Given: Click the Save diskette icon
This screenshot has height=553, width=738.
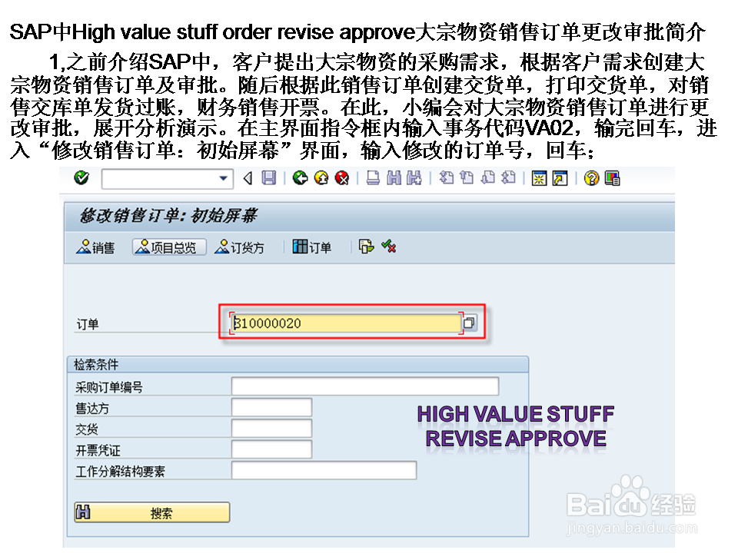Looking at the screenshot, I should (x=269, y=177).
